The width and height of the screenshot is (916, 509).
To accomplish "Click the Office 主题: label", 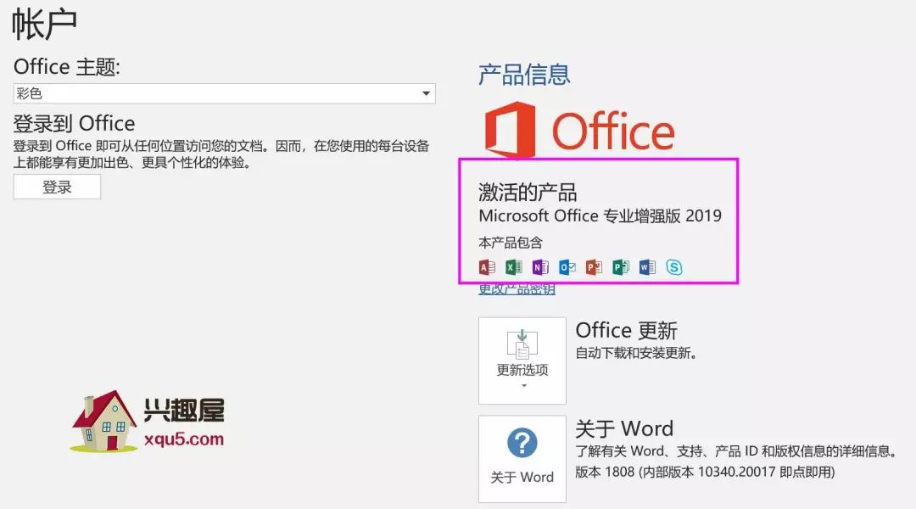I will point(67,67).
